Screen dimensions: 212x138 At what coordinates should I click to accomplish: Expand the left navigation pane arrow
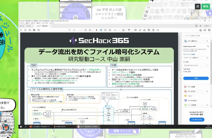point(19,79)
